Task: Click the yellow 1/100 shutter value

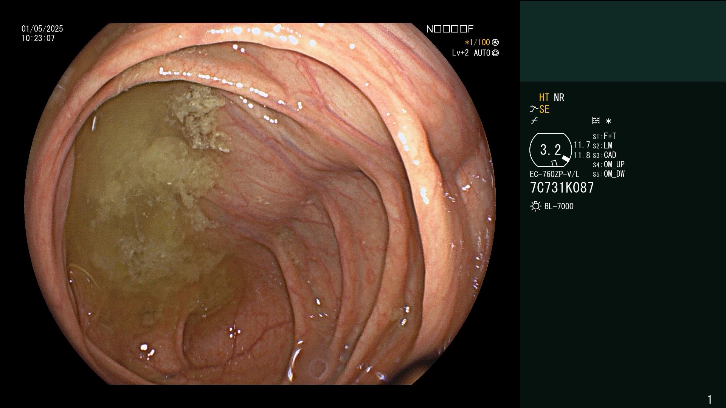Action: [x=477, y=42]
